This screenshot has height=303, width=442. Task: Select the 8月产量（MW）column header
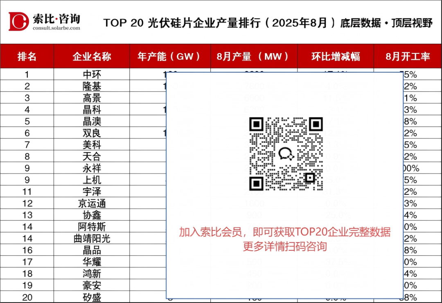253,56
